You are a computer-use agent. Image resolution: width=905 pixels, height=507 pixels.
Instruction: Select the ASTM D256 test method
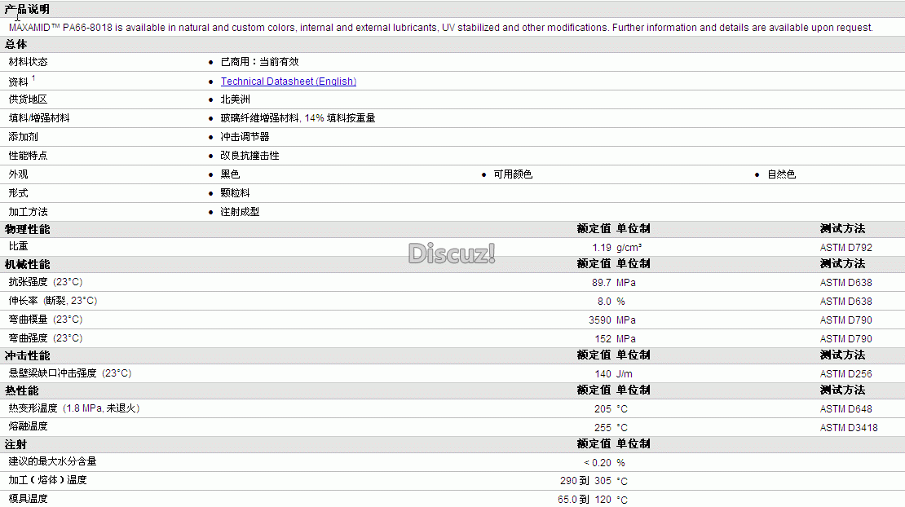coord(846,374)
